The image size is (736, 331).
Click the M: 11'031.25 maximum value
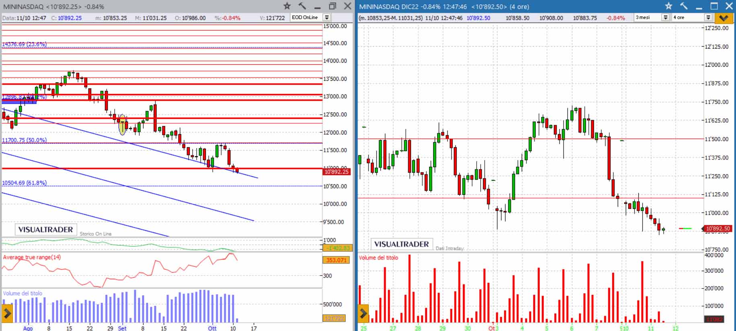(x=150, y=18)
